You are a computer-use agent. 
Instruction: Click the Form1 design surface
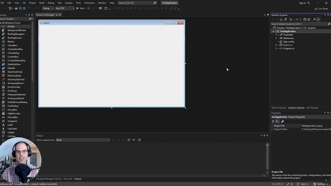tap(112, 66)
